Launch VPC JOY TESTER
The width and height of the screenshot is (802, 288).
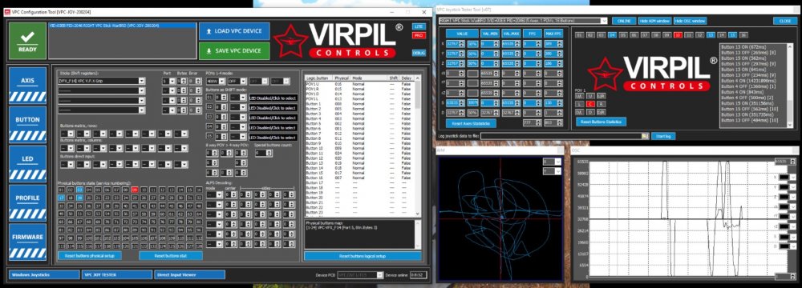(x=116, y=274)
